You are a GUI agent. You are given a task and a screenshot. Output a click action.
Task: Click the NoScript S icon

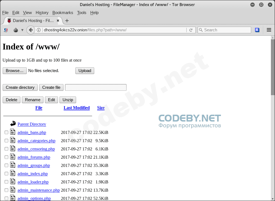tap(6, 30)
